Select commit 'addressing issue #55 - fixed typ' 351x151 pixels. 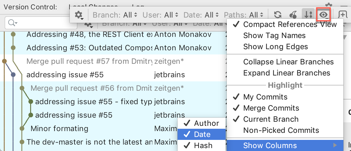[x=94, y=102]
